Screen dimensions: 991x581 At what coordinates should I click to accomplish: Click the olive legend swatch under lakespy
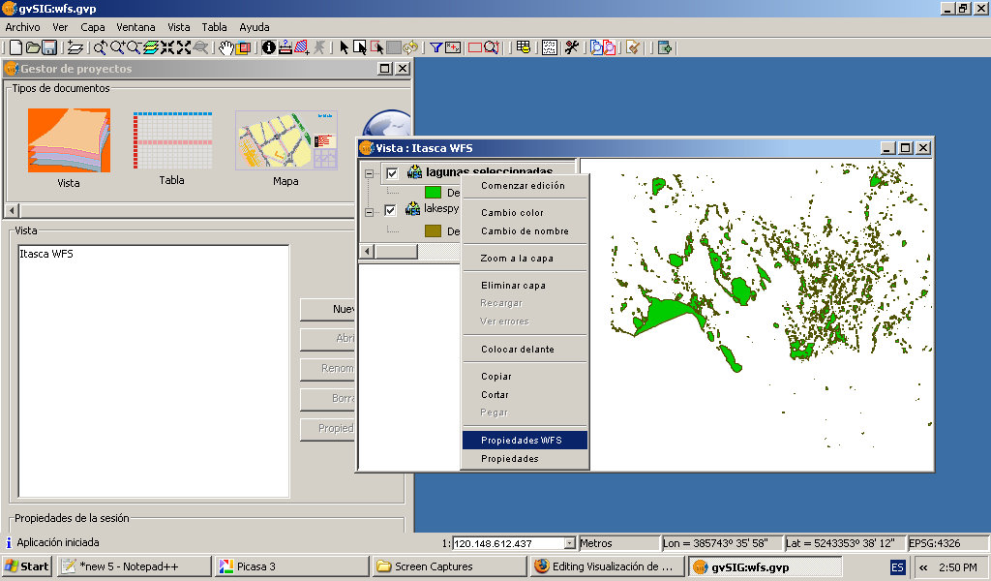point(433,230)
